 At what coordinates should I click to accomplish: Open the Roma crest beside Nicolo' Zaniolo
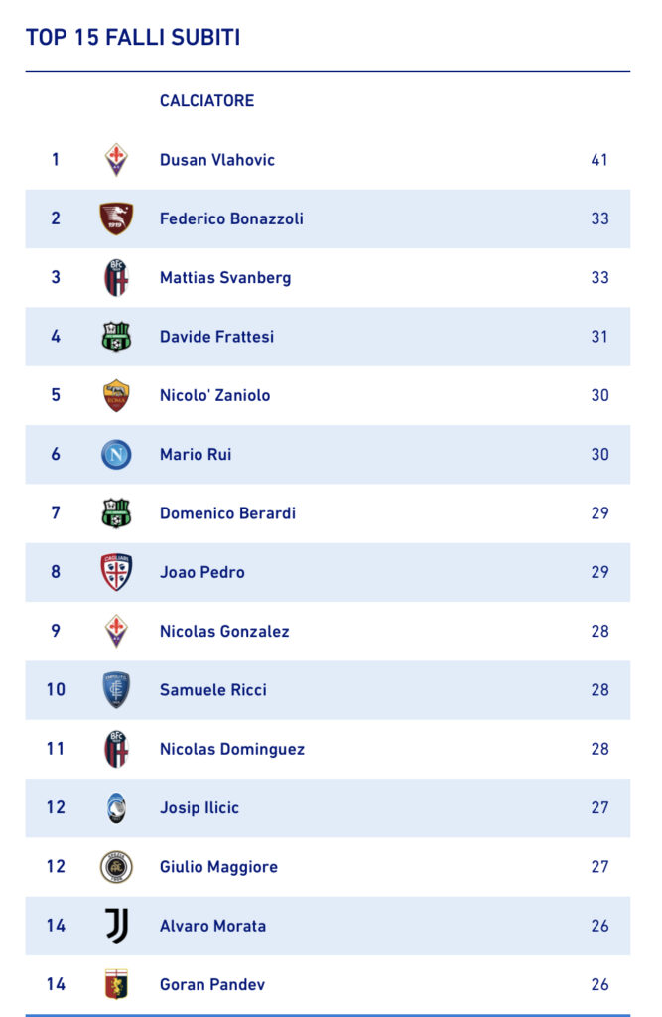116,395
